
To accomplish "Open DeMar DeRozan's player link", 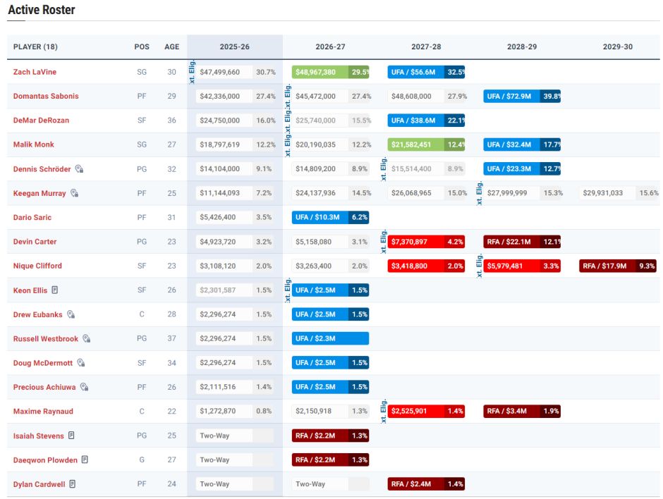I will (41, 121).
